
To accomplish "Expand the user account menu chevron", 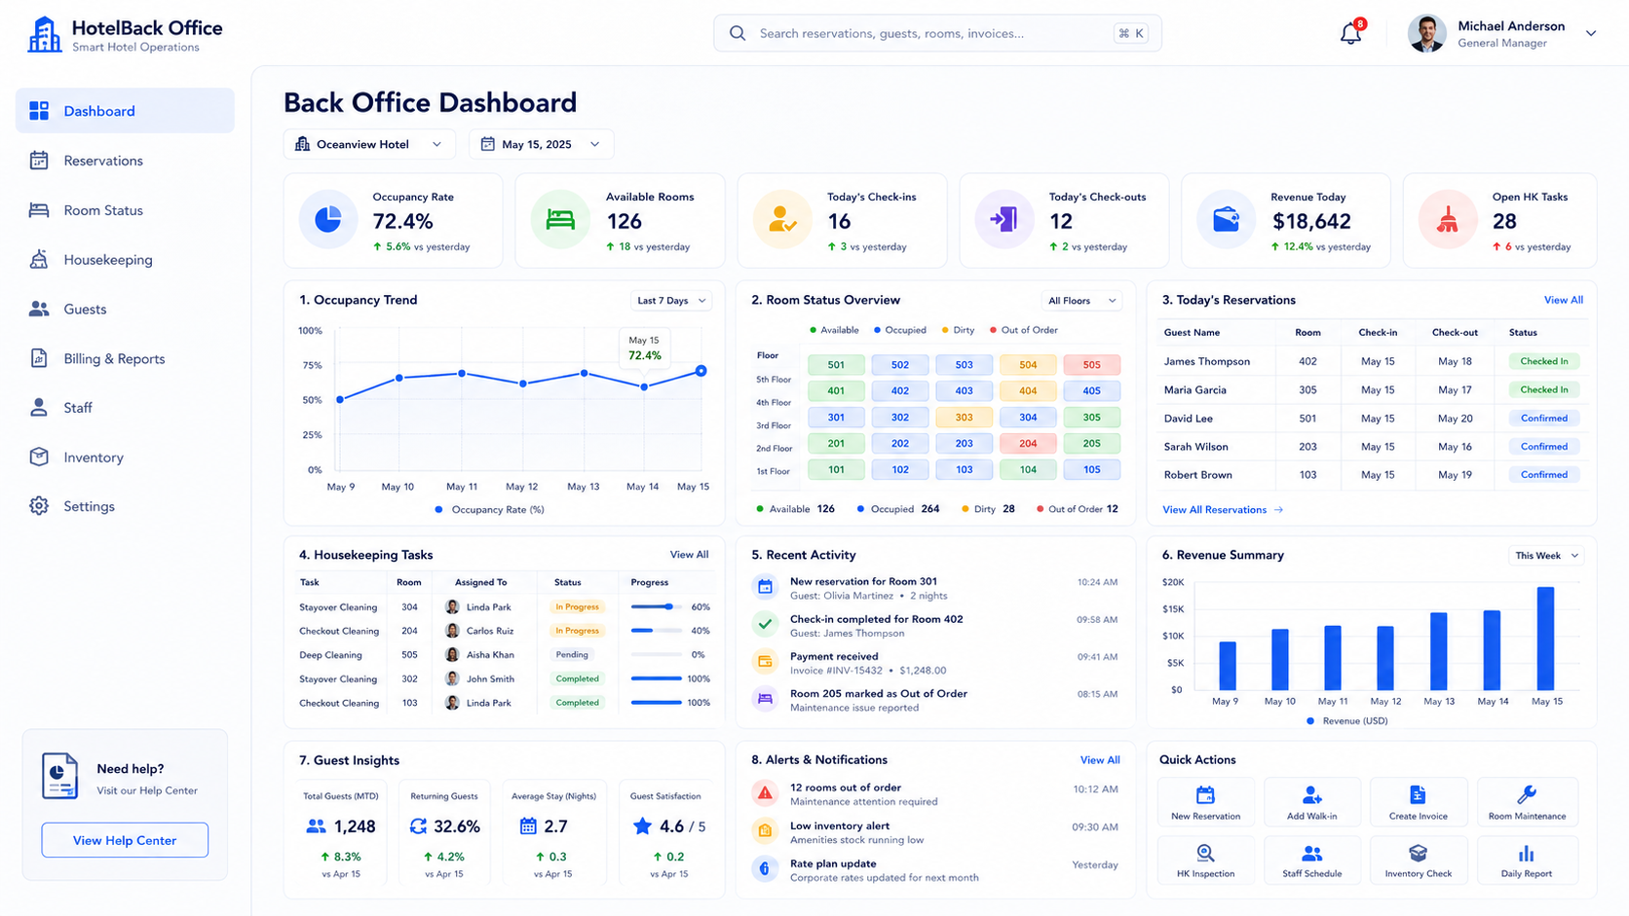I will coord(1591,34).
